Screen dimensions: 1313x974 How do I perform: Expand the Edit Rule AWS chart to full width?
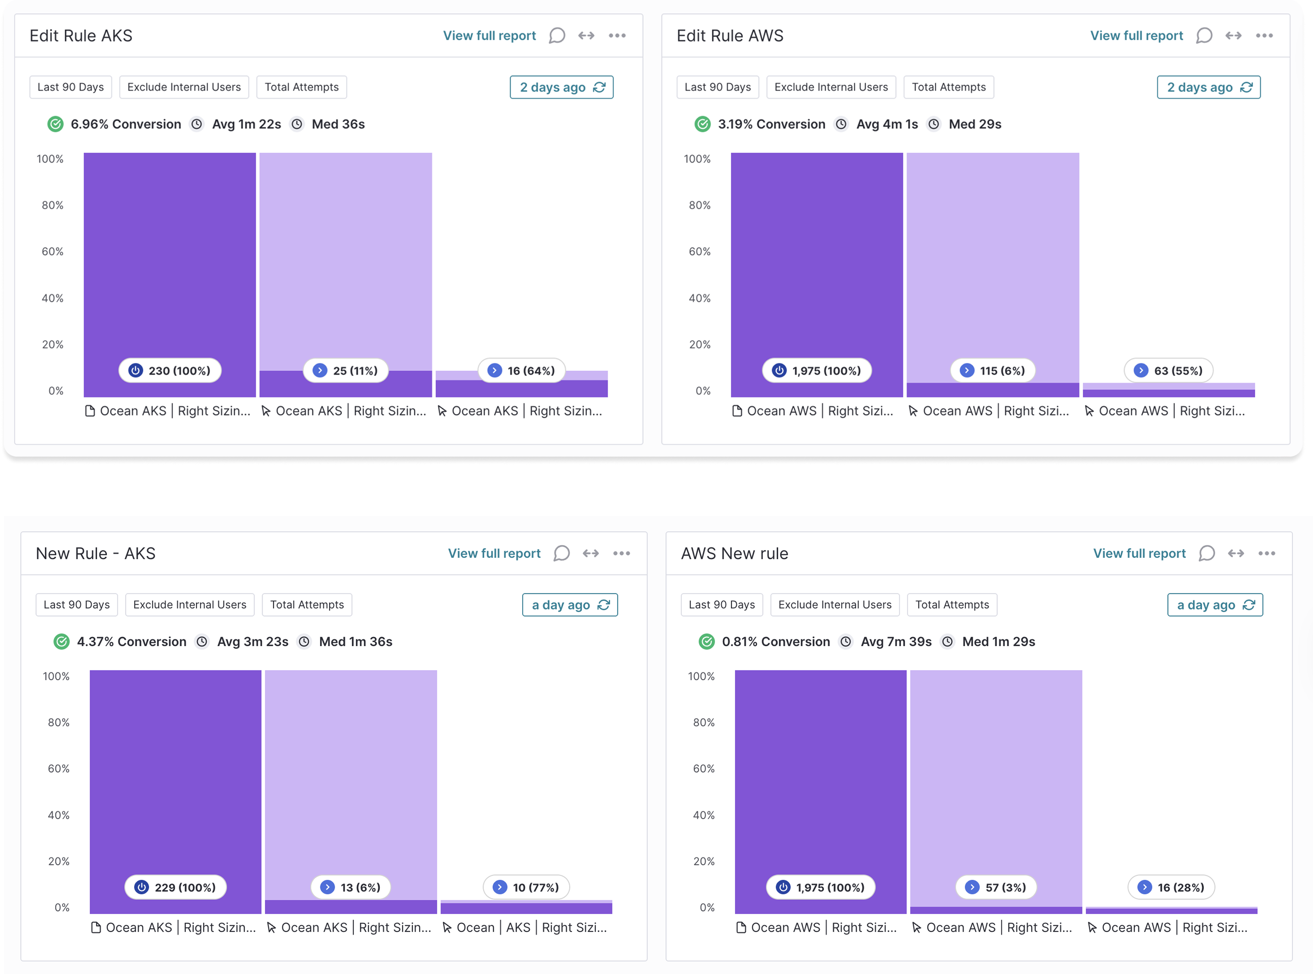pyautogui.click(x=1233, y=35)
